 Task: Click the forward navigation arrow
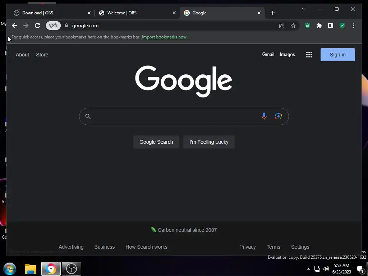(26, 26)
